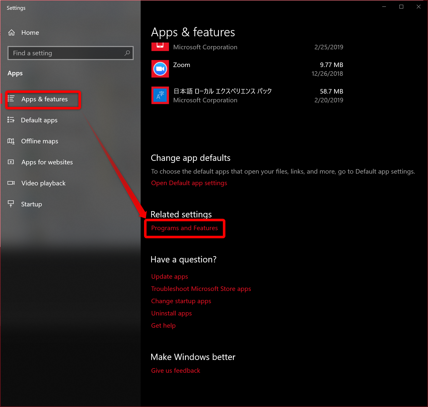Click the Apps & features list icon

tap(11, 98)
